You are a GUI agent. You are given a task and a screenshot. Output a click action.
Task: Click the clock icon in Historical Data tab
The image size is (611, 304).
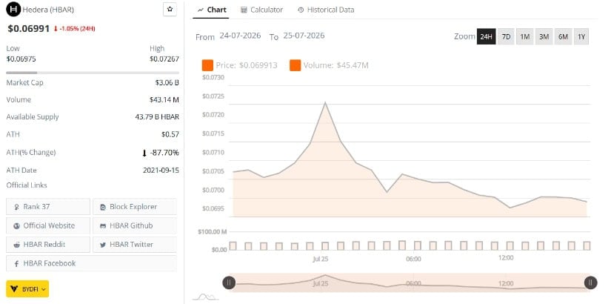pyautogui.click(x=301, y=10)
